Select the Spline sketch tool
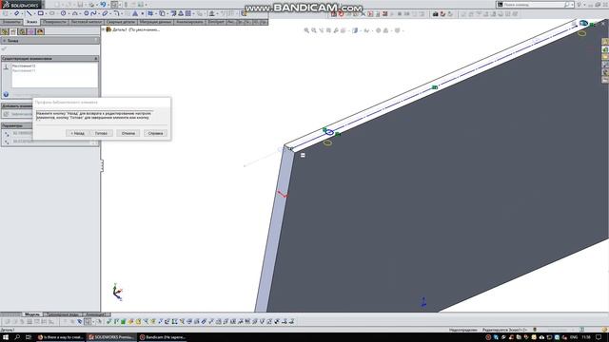This screenshot has width=609, height=342. (93, 13)
